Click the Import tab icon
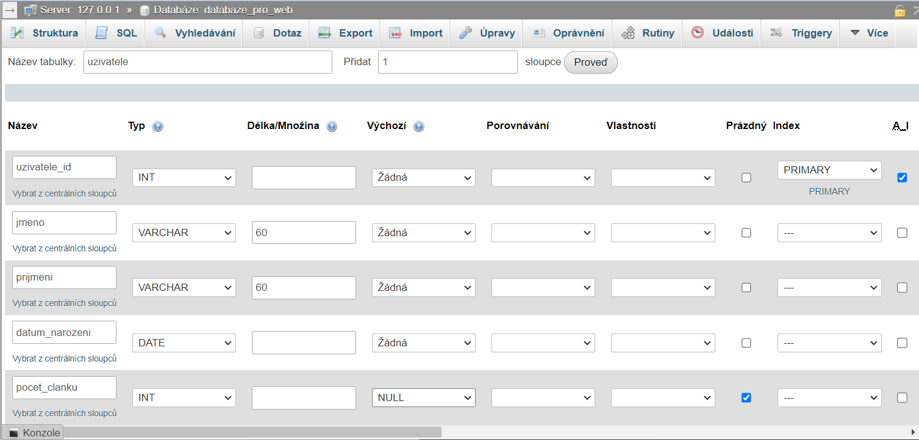This screenshot has height=440, width=919. click(395, 33)
